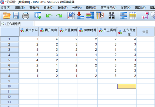Toggle the Value labels icon
Image resolution: width=155 pixels, height=107 pixels.
pyautogui.click(x=145, y=15)
